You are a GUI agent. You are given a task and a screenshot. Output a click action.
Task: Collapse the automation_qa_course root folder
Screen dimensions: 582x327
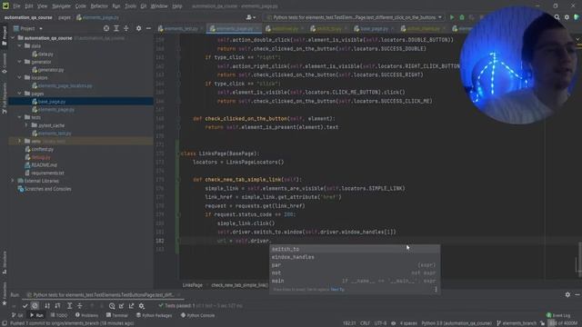click(13, 38)
